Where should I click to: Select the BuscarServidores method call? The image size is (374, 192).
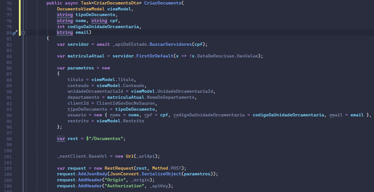(170, 44)
